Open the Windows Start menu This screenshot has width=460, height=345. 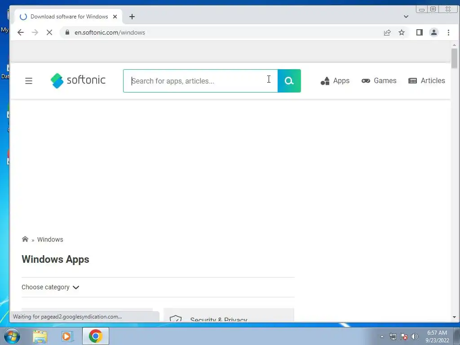pos(12,336)
